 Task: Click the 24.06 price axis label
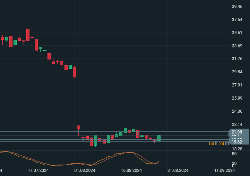[x=237, y=111]
